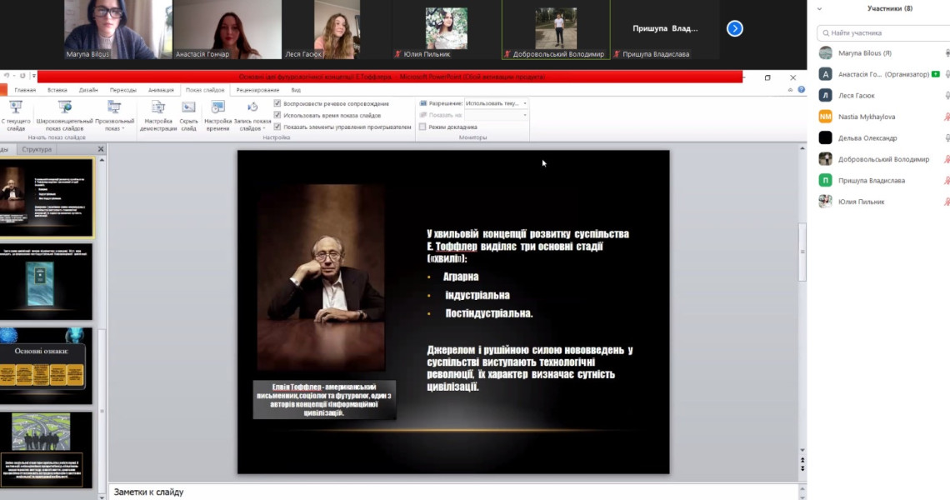Open 'Произвольный показ' dropdown
This screenshot has height=500, width=950.
[x=114, y=115]
